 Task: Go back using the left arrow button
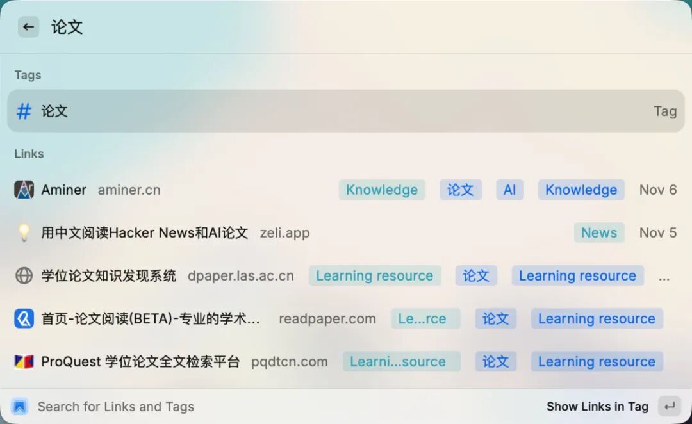[x=28, y=27]
